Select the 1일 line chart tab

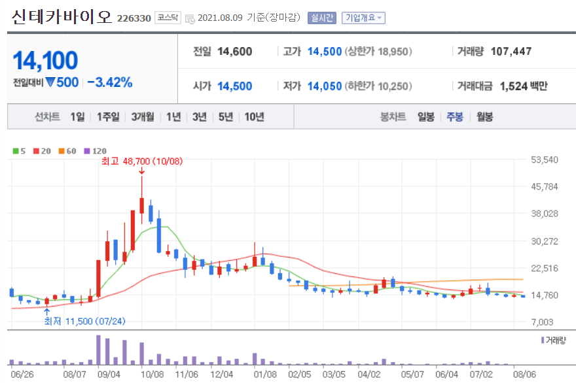[77, 116]
